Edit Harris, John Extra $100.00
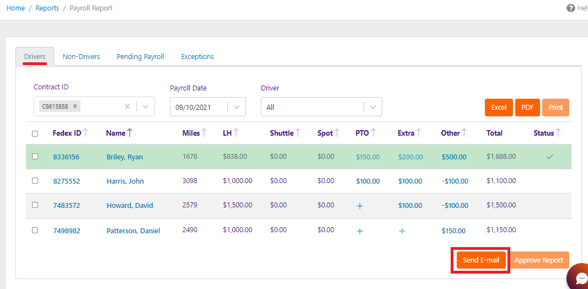This screenshot has height=289, width=588. pos(410,181)
